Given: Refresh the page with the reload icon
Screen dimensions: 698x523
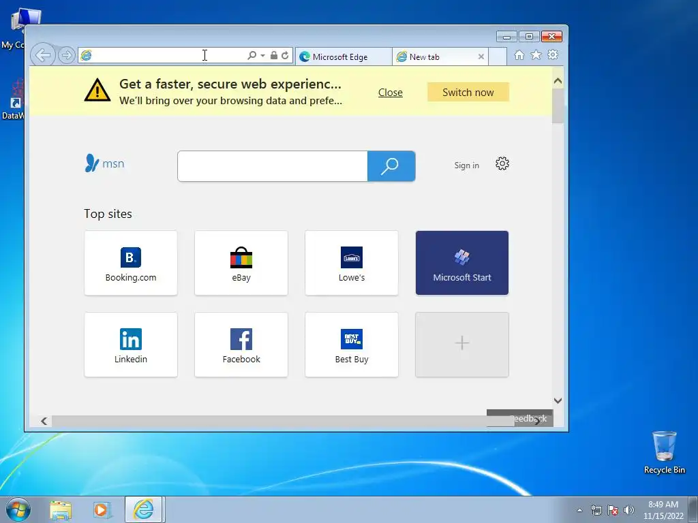Looking at the screenshot, I should tap(285, 55).
